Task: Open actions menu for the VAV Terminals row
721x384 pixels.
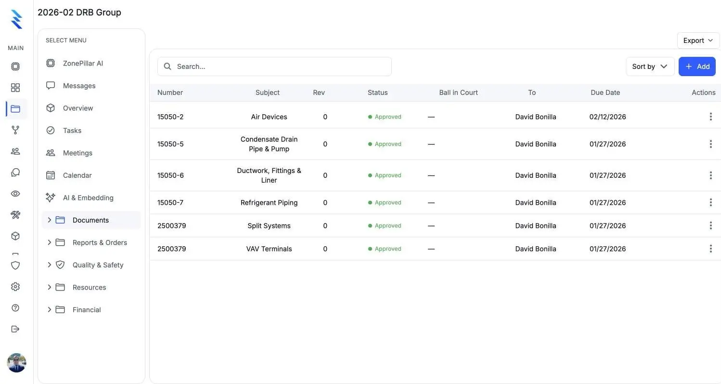Action: (x=710, y=249)
